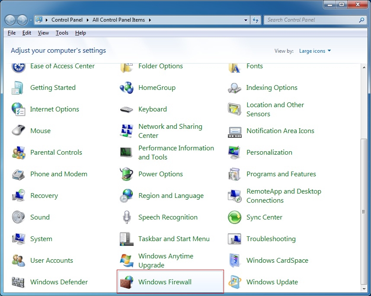Expand the address bar history dropdown arrow

(x=246, y=20)
